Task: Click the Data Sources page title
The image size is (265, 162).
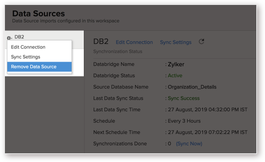Action: (x=38, y=14)
